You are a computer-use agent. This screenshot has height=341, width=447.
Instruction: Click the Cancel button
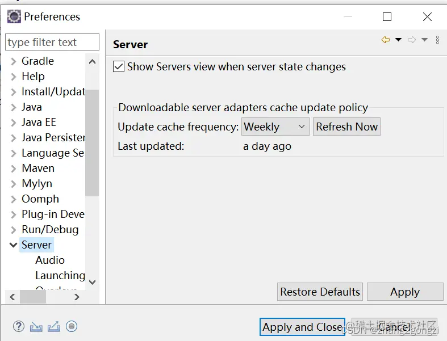395,327
